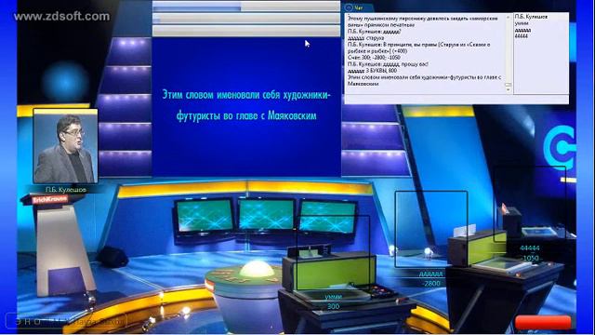
Task: Select 44444 in the participant list
Action: pos(522,36)
